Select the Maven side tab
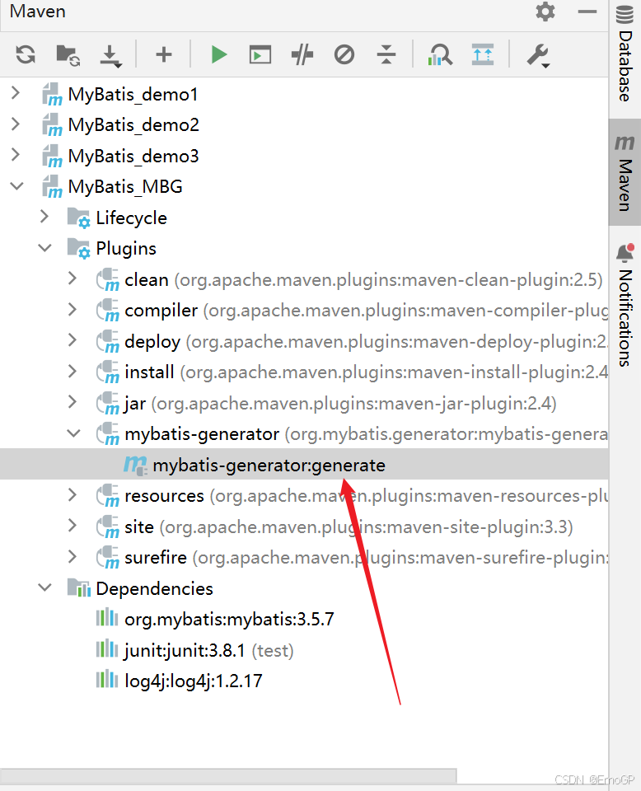 625,172
